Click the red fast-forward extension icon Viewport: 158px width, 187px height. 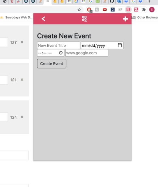pos(105,10)
